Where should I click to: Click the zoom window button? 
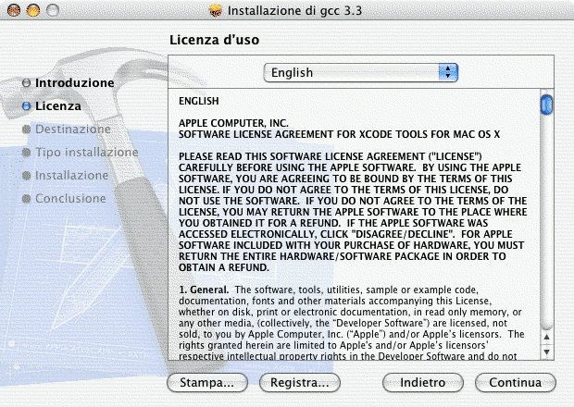53,10
